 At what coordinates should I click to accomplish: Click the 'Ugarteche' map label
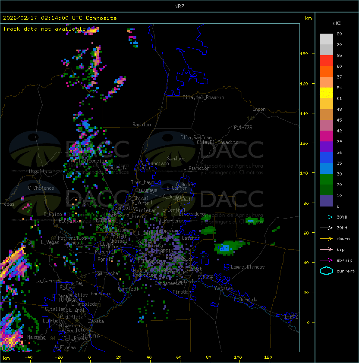point(107,274)
